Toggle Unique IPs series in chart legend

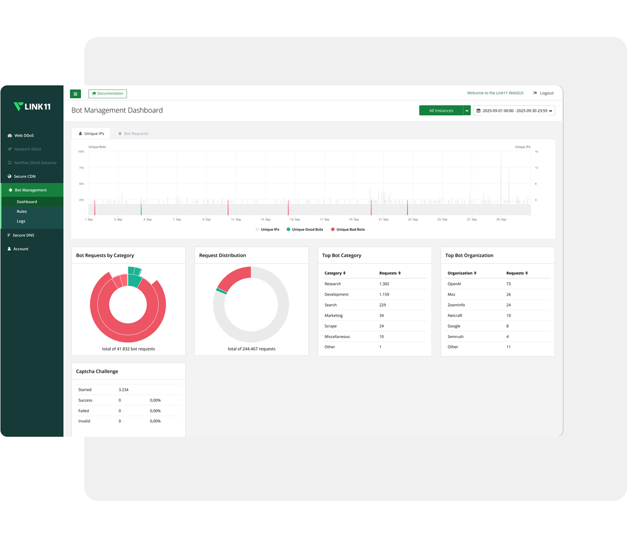(x=267, y=229)
